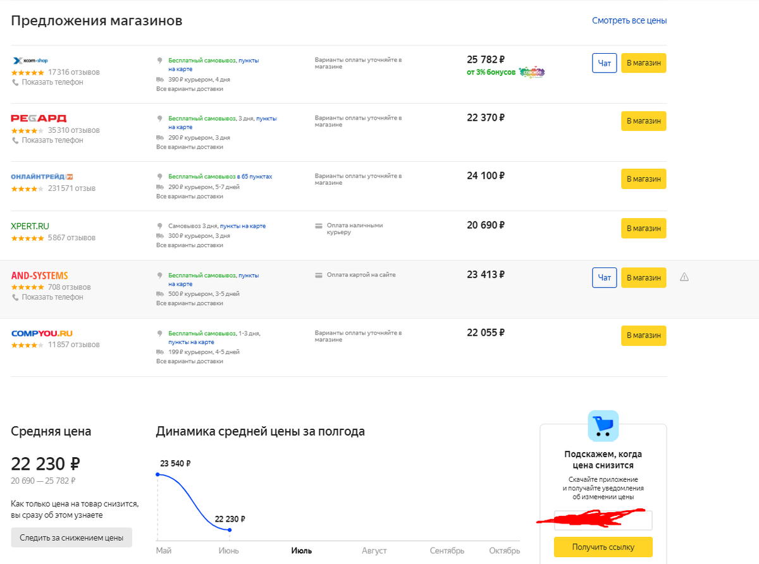
Task: Open 11857 отзывов for COMPYOU.RU
Action: coord(74,345)
